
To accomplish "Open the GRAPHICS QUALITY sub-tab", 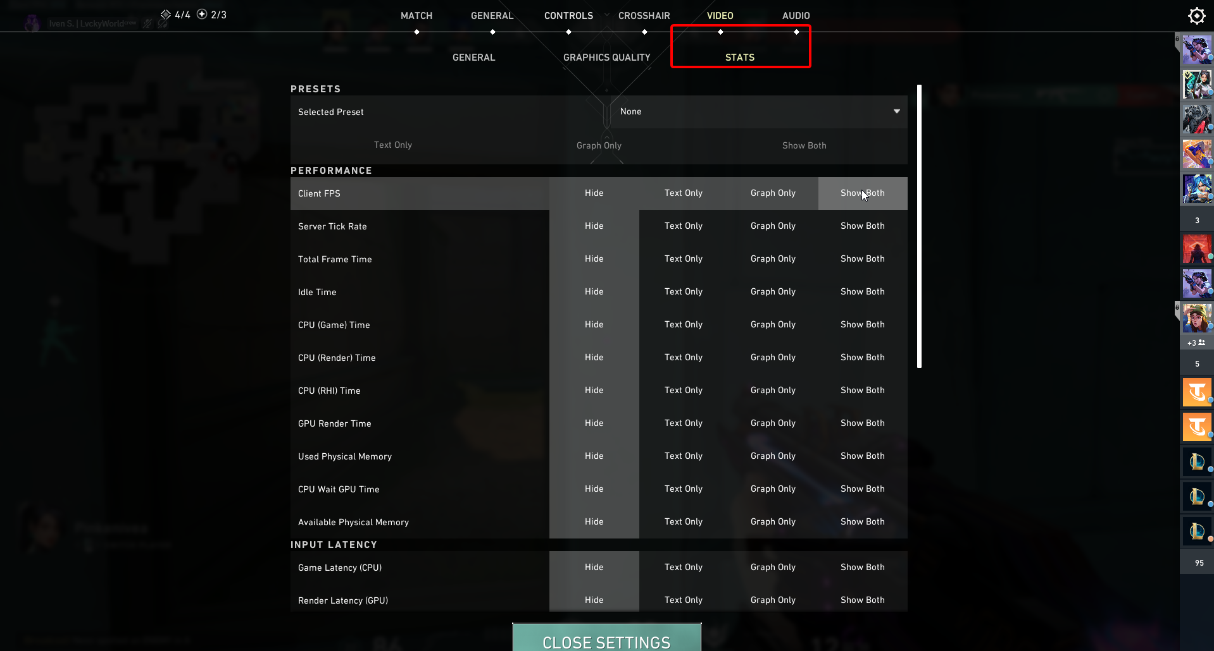I will 606,58.
